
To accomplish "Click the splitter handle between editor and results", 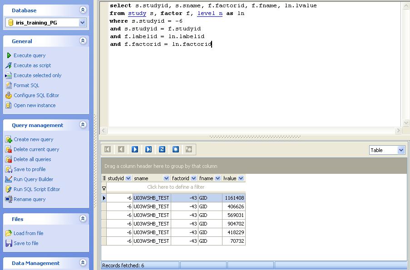I will (255, 137).
